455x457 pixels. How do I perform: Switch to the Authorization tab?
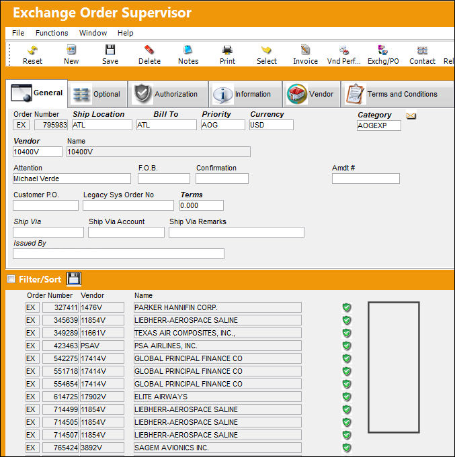click(x=168, y=94)
